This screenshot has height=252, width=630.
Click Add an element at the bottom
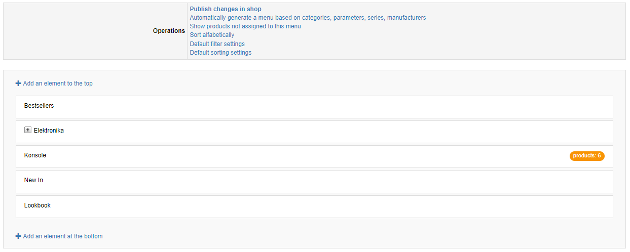[63, 236]
